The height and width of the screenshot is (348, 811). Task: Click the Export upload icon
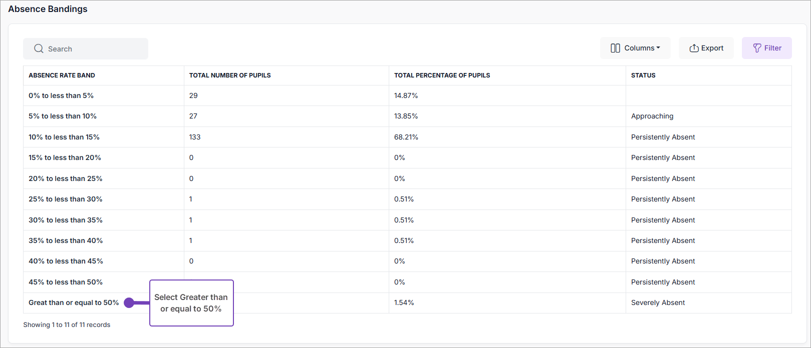(694, 48)
